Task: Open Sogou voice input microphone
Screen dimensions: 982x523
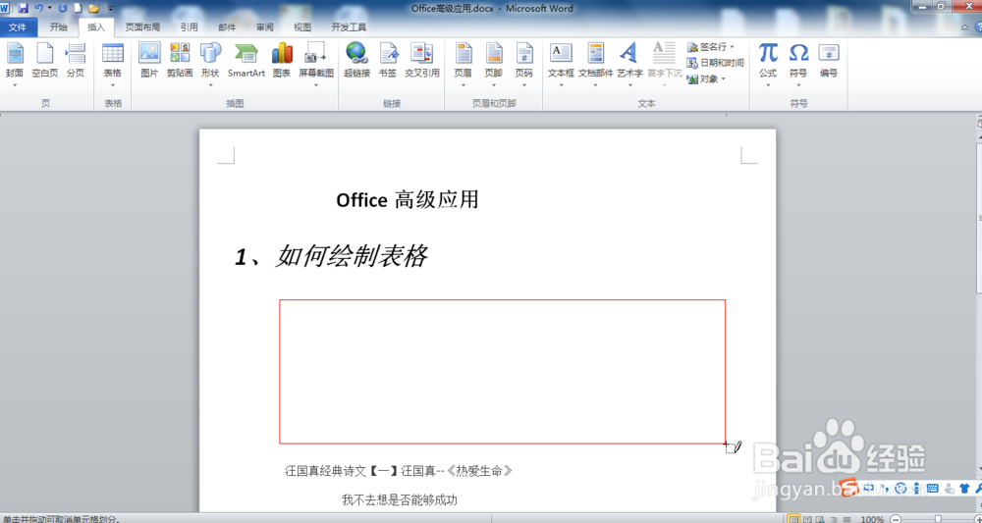Action: (x=917, y=488)
